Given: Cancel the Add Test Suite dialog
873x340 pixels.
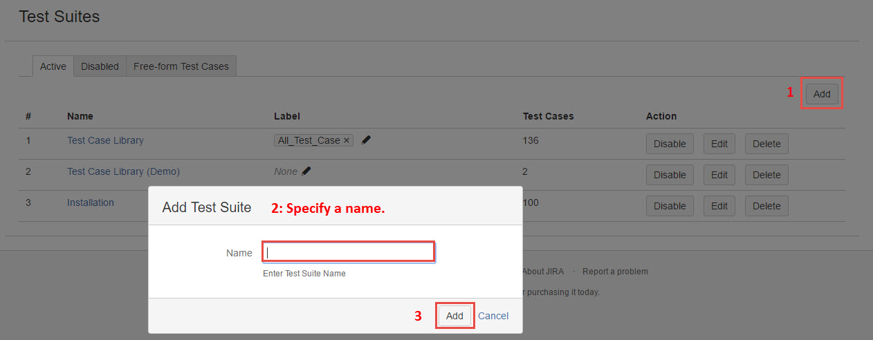Looking at the screenshot, I should pyautogui.click(x=493, y=316).
